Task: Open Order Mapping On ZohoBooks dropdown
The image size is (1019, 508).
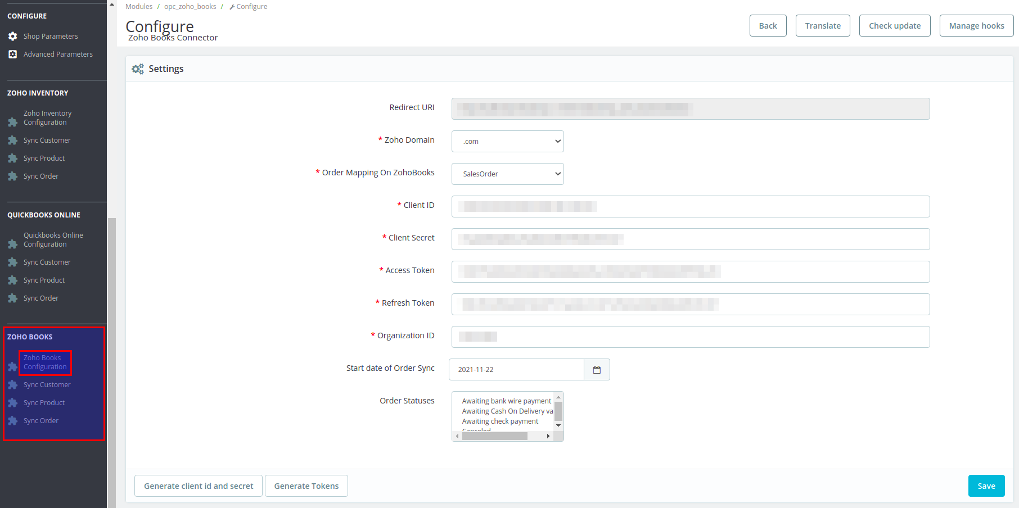Action: click(508, 174)
